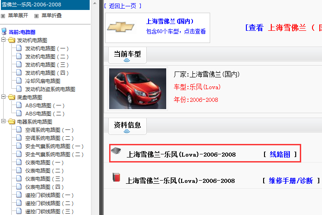Viewport: 322px width, 215px height.
Task: Click the 厂家:上海雪佛兰(国内) text
Action: point(207,74)
